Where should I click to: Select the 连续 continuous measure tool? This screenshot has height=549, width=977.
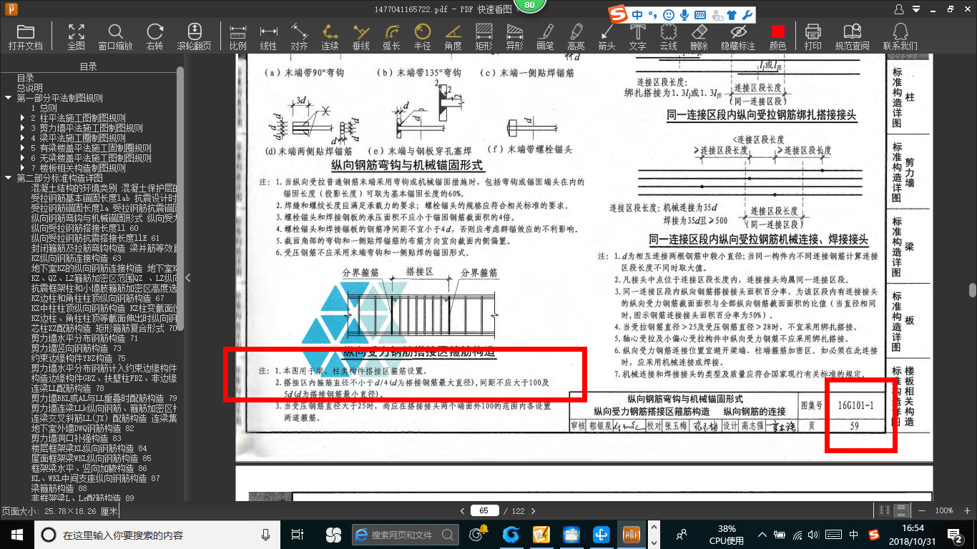(x=330, y=37)
